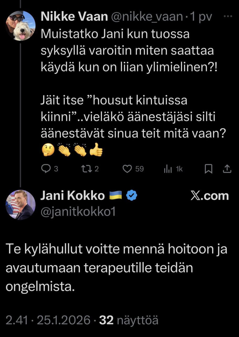Open the reply icon on Nikke Vaan's post
This screenshot has width=239, height=337.
(46, 169)
